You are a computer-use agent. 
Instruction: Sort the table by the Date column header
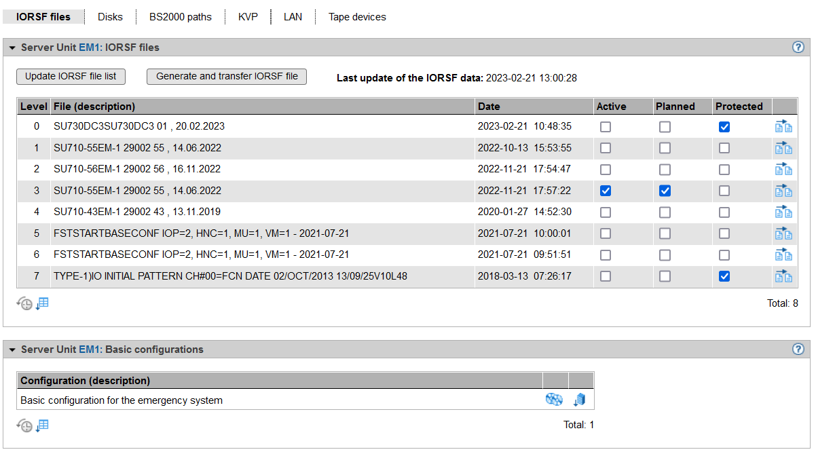click(489, 107)
